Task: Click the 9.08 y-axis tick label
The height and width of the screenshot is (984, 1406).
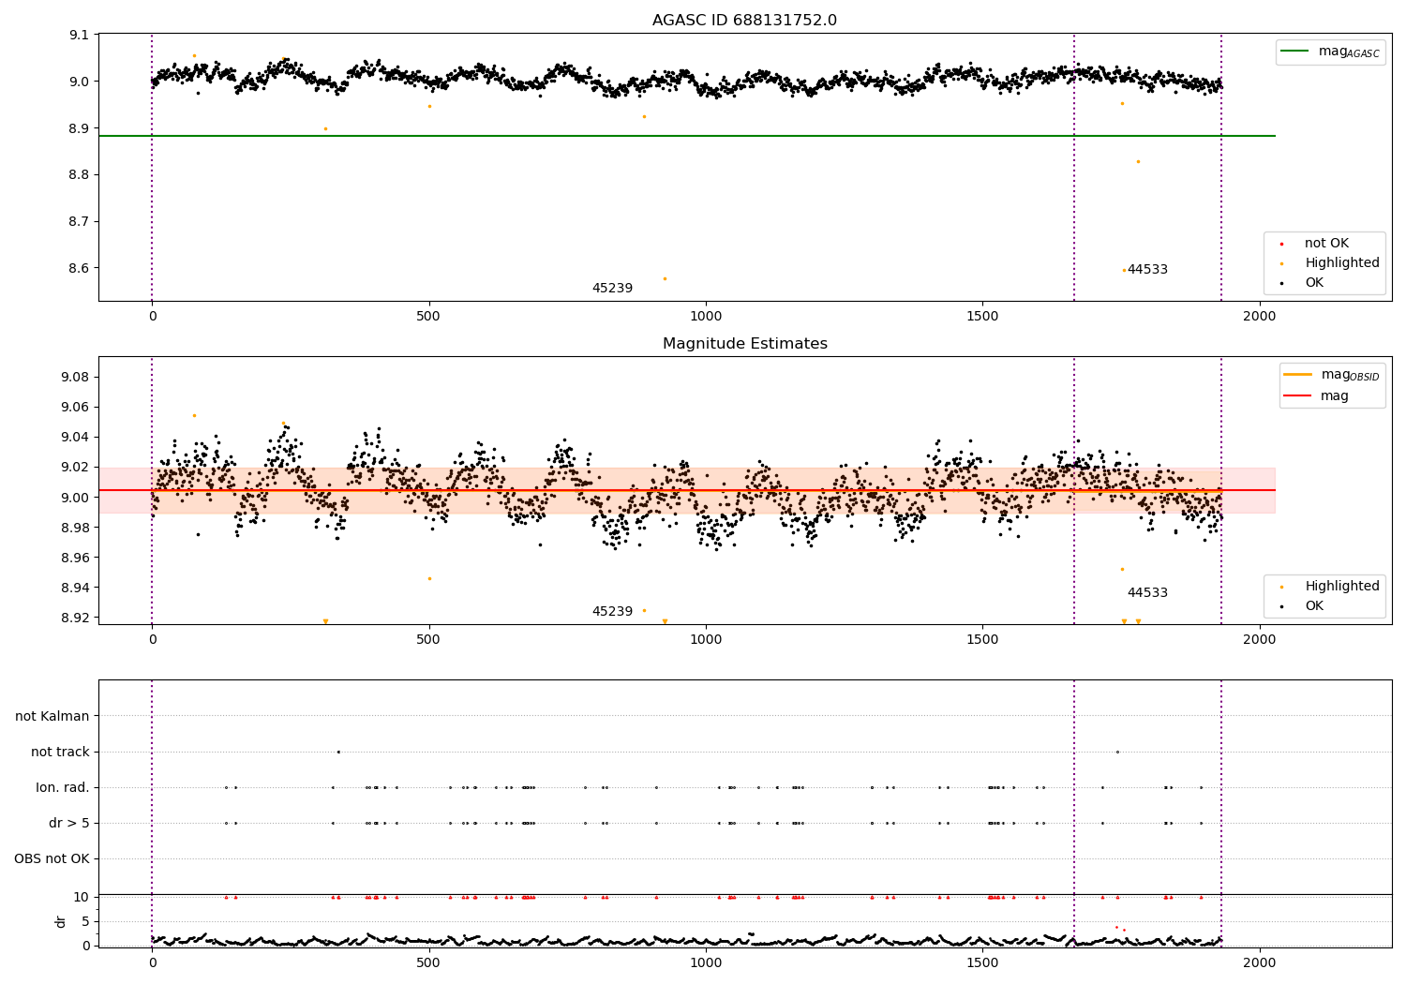Action: coord(76,378)
